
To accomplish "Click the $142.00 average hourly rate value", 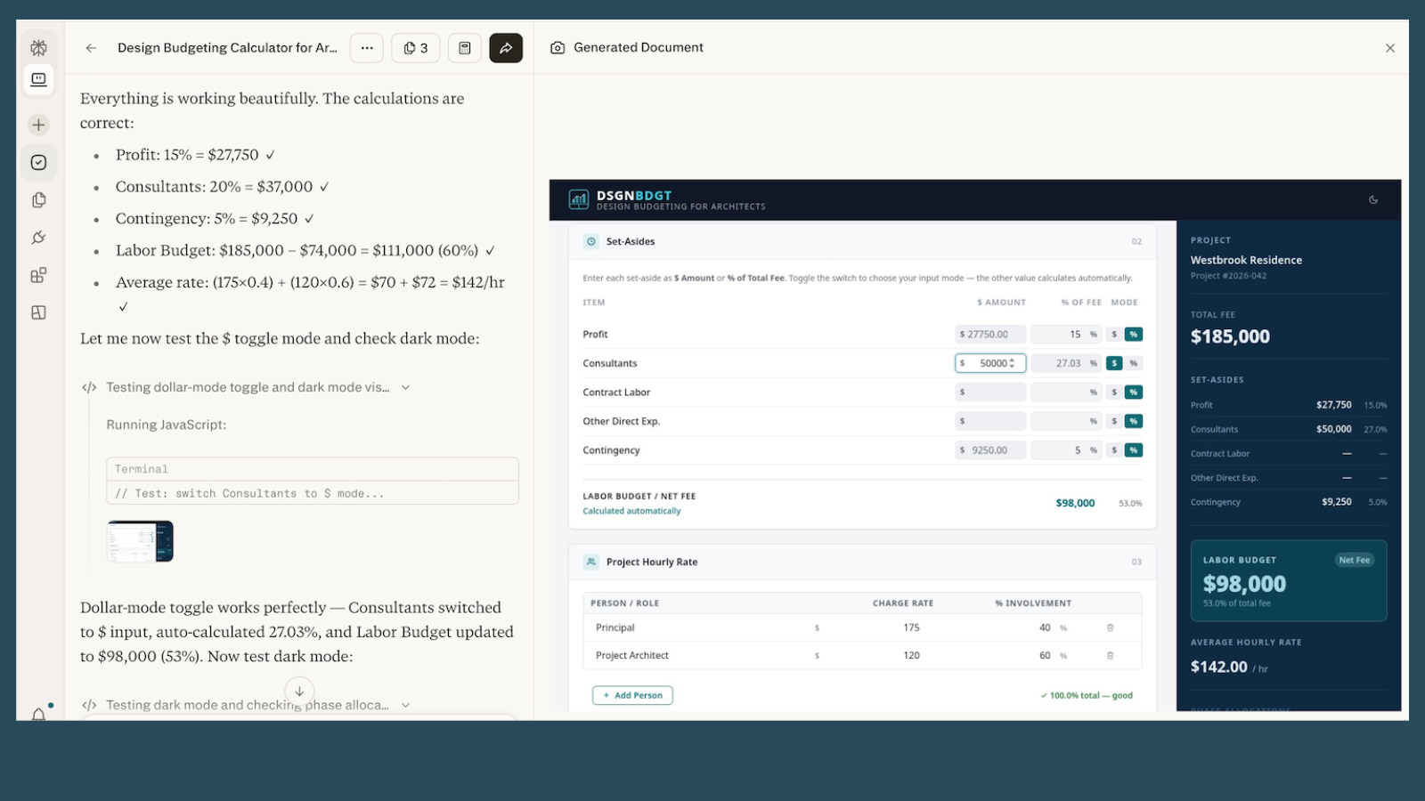I will (1218, 667).
